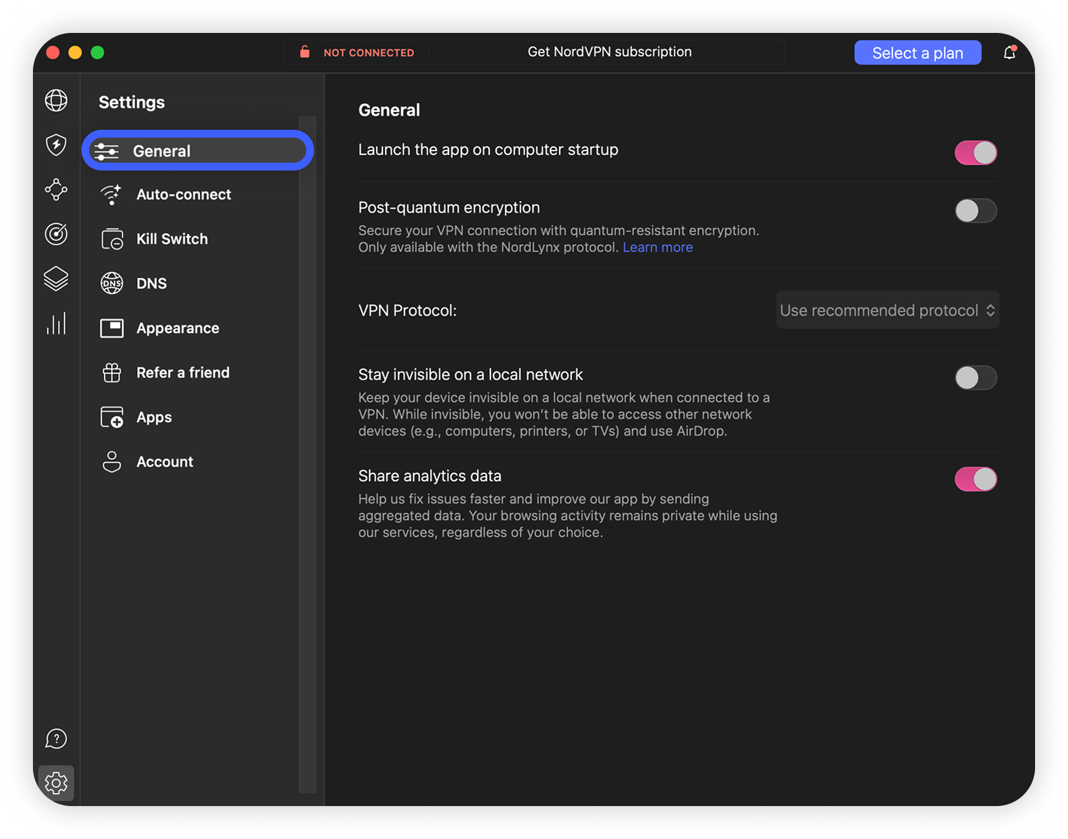
Task: Turn on stay invisible on local network
Action: coord(976,378)
